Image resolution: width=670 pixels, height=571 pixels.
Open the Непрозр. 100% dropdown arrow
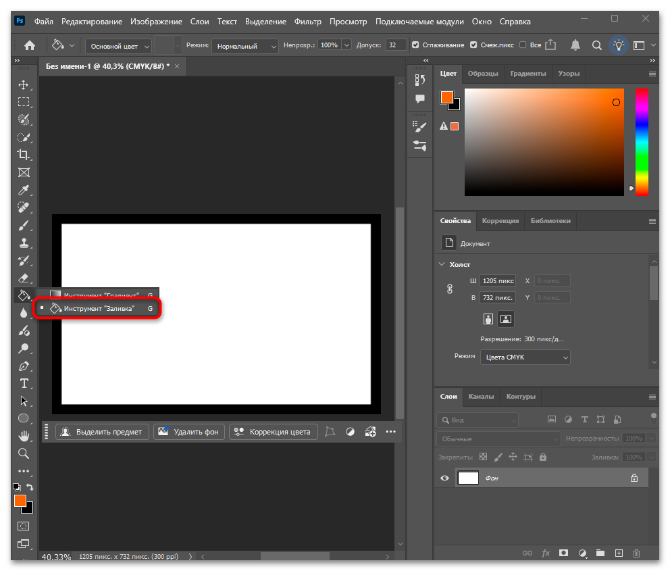pos(346,45)
